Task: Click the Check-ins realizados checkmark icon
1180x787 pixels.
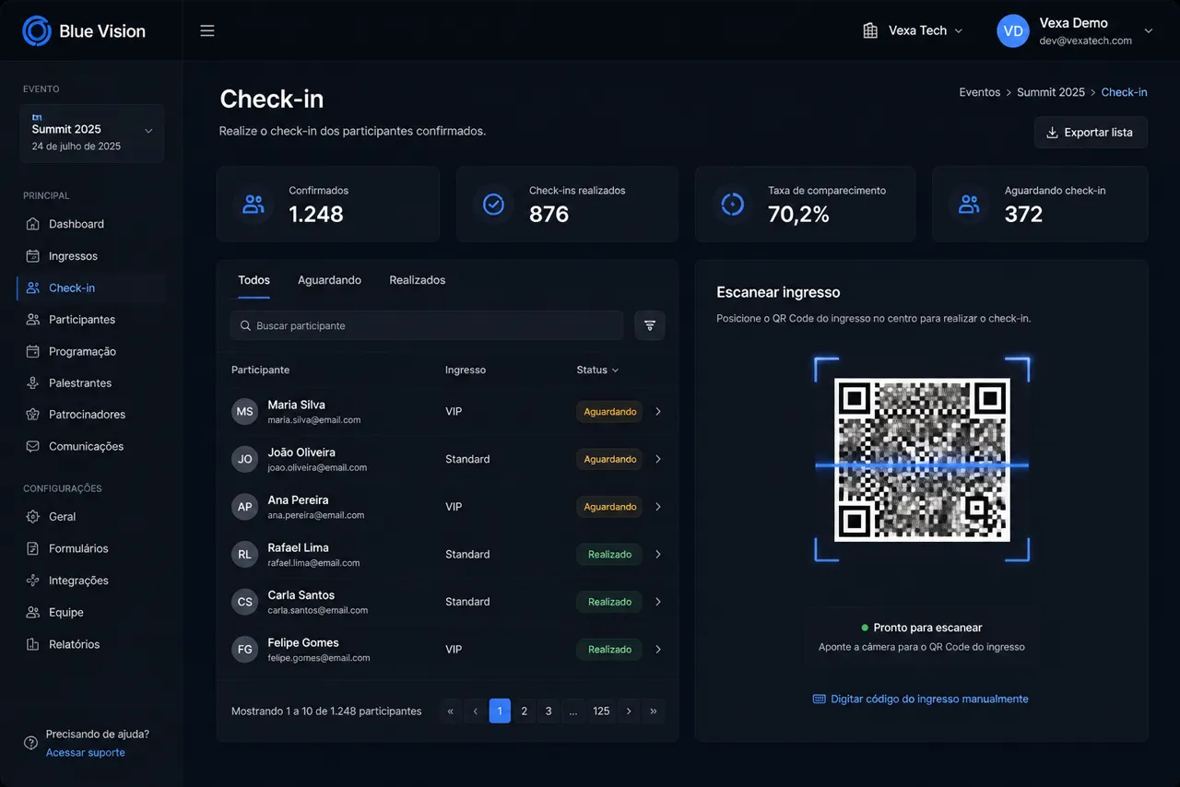Action: pyautogui.click(x=494, y=204)
